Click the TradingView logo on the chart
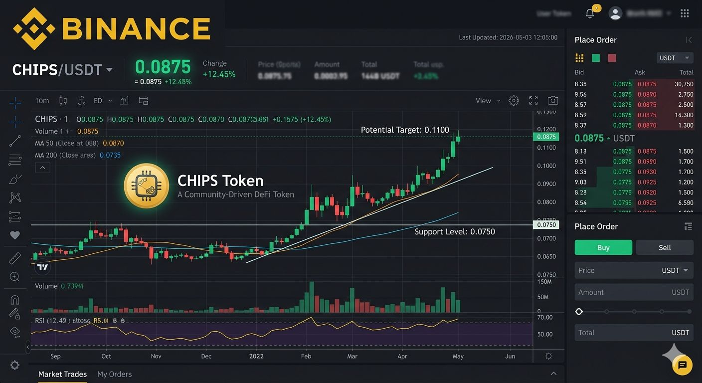 pyautogui.click(x=43, y=267)
